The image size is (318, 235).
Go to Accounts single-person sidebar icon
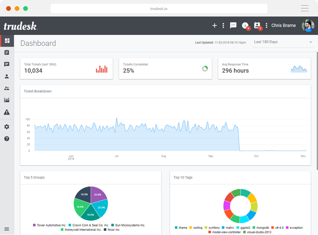point(7,76)
